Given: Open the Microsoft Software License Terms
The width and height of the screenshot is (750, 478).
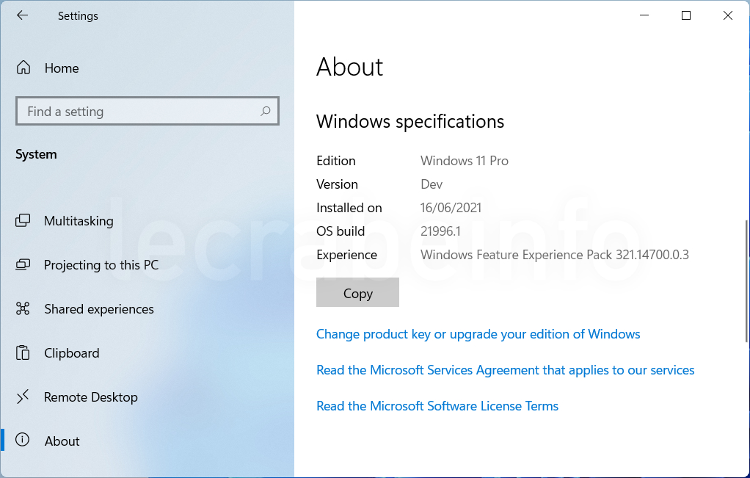Looking at the screenshot, I should click(x=437, y=406).
